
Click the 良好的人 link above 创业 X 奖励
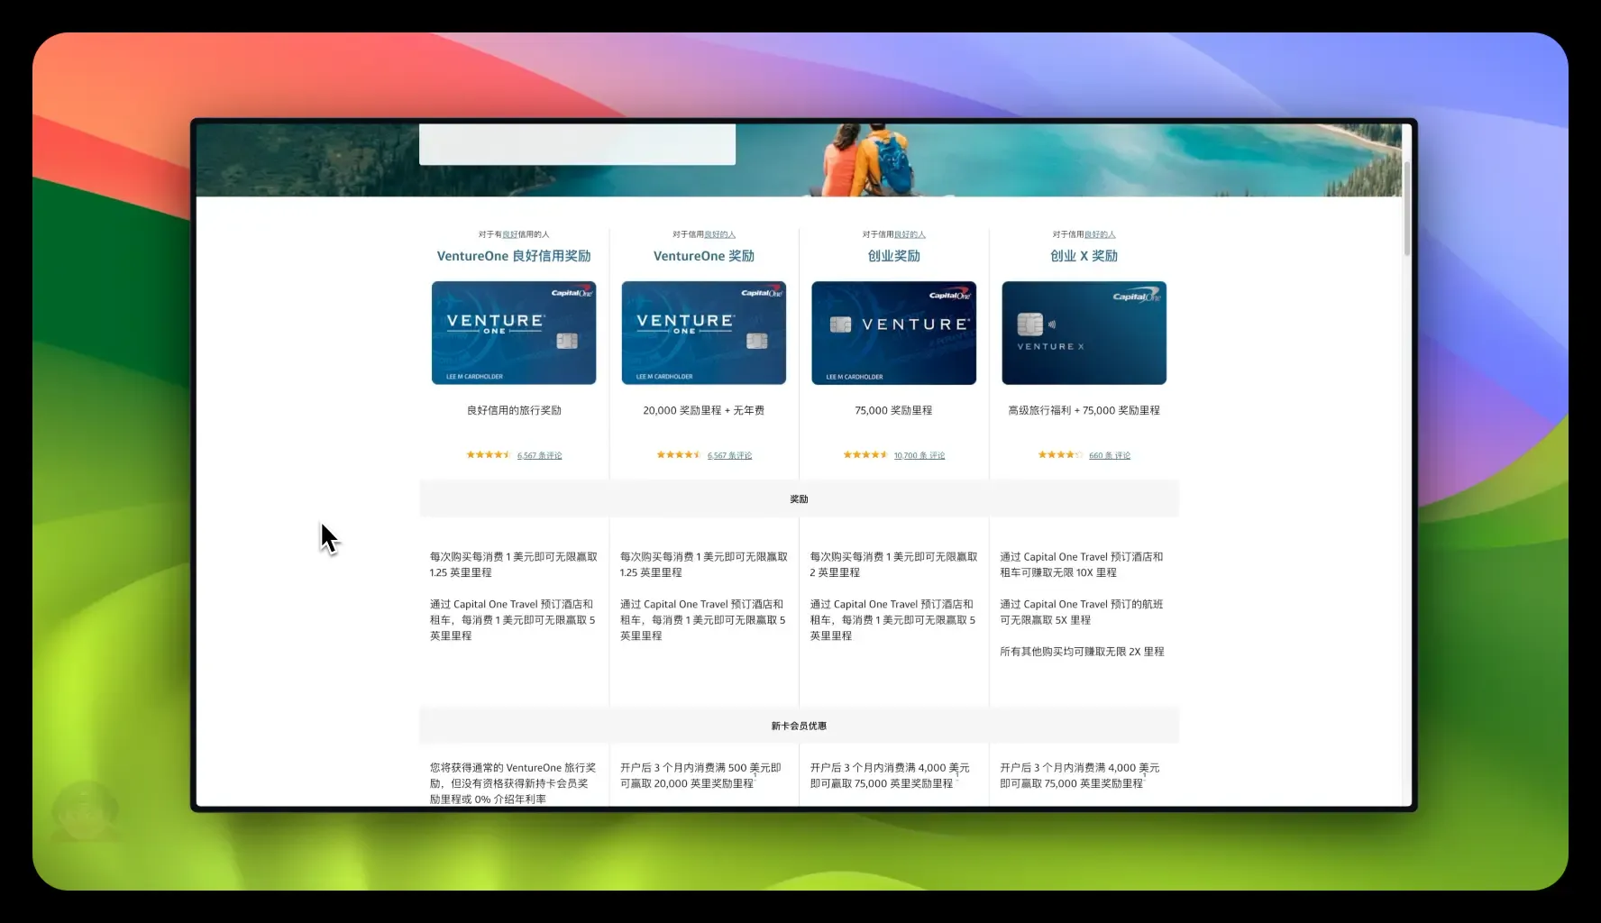pos(1100,234)
